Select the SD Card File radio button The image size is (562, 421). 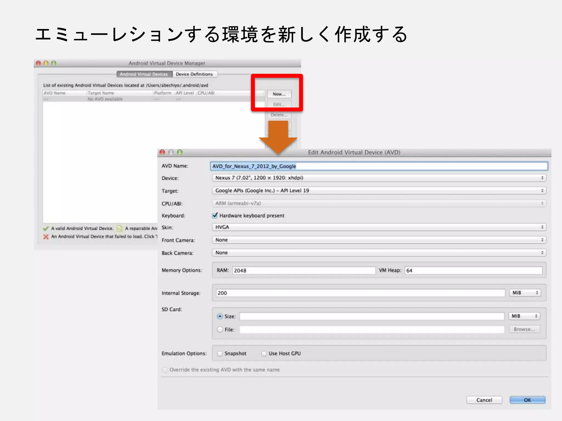(220, 329)
